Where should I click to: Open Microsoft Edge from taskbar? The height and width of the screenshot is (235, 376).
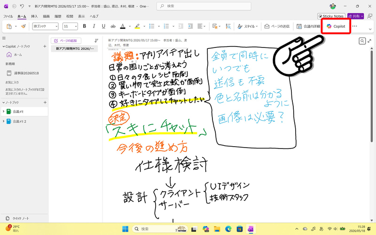(228, 229)
